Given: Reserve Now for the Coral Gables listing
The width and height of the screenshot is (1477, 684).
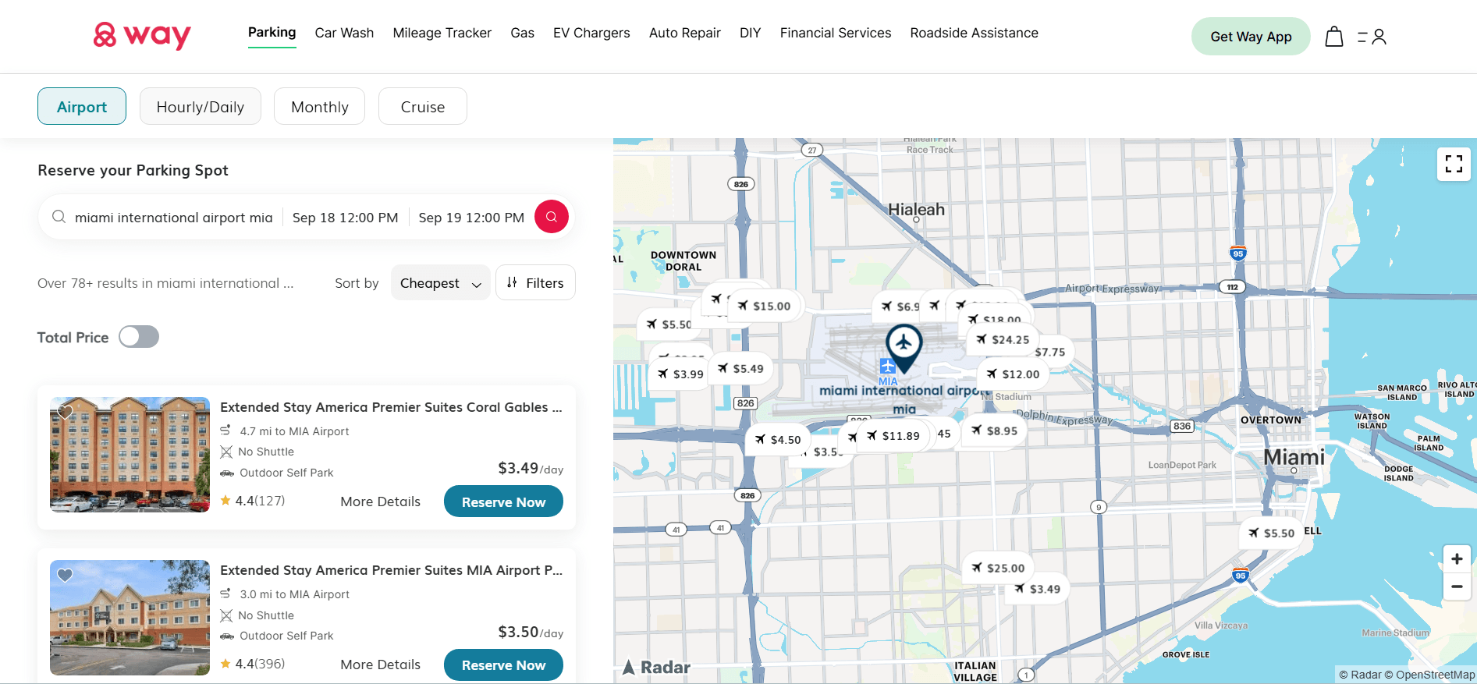Looking at the screenshot, I should tap(503, 501).
